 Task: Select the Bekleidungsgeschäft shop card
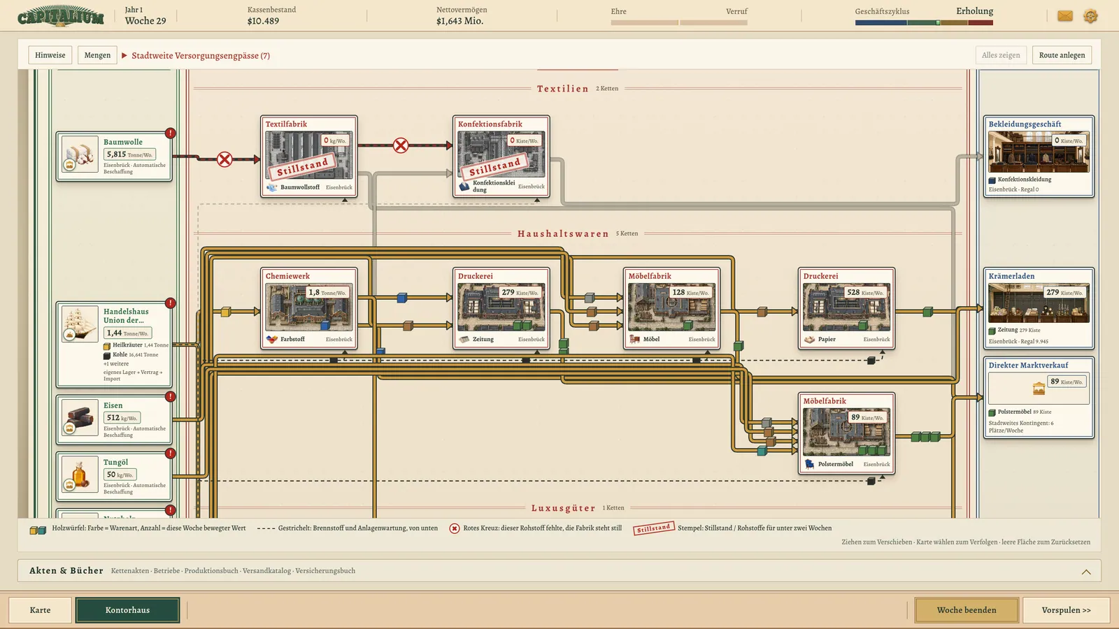point(1039,156)
